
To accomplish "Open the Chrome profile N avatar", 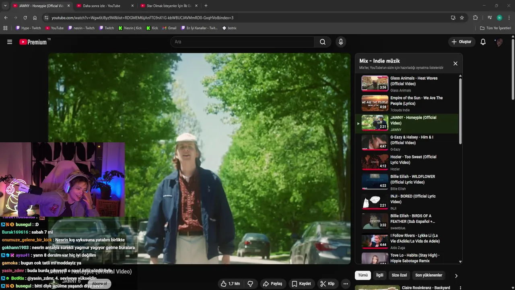I will [499, 18].
